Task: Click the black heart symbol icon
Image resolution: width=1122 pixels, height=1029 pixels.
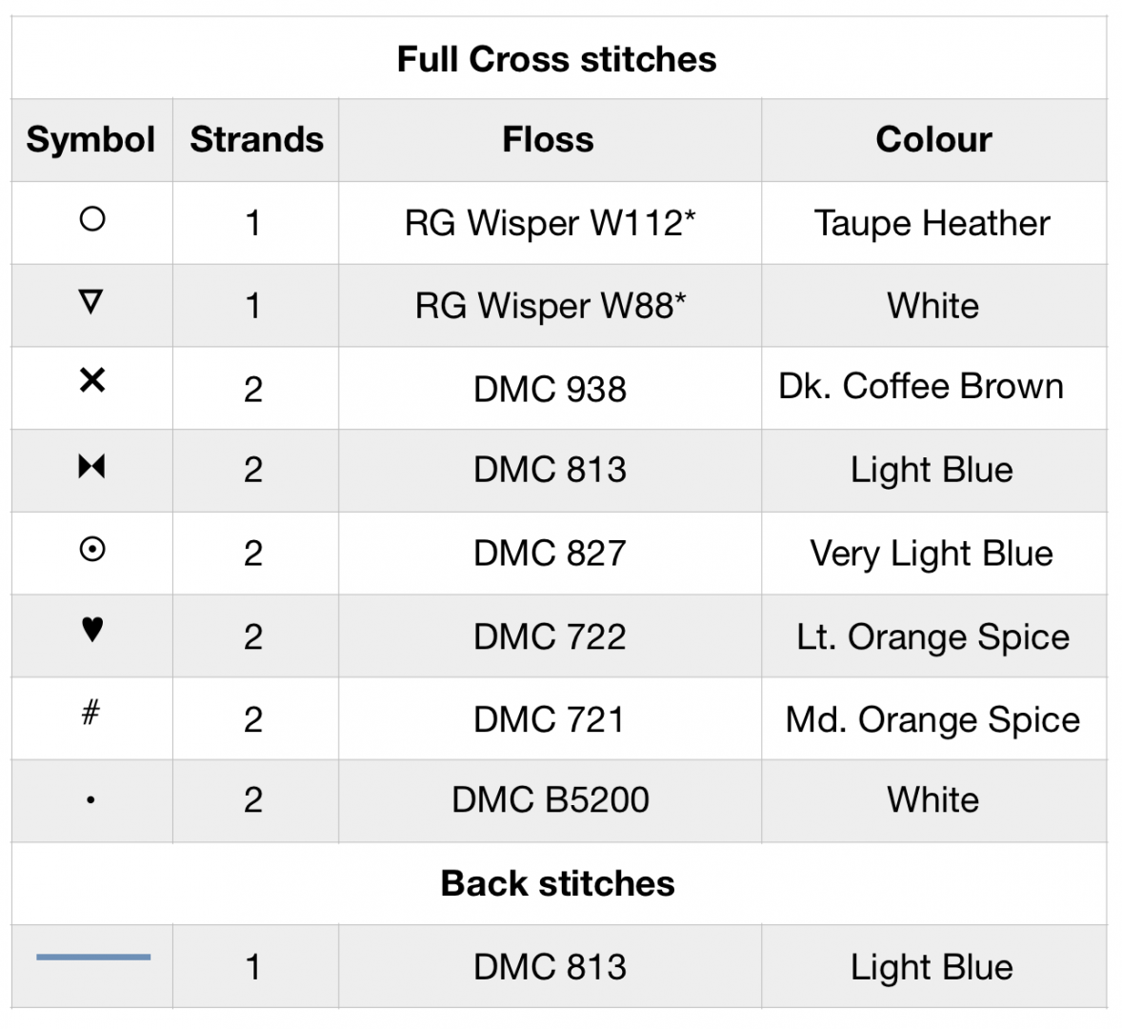Action: (92, 629)
